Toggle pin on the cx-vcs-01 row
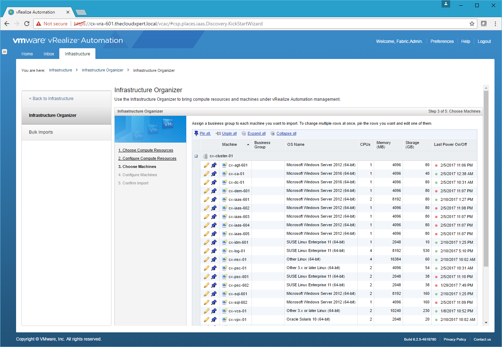The height and width of the screenshot is (347, 502). point(214,311)
